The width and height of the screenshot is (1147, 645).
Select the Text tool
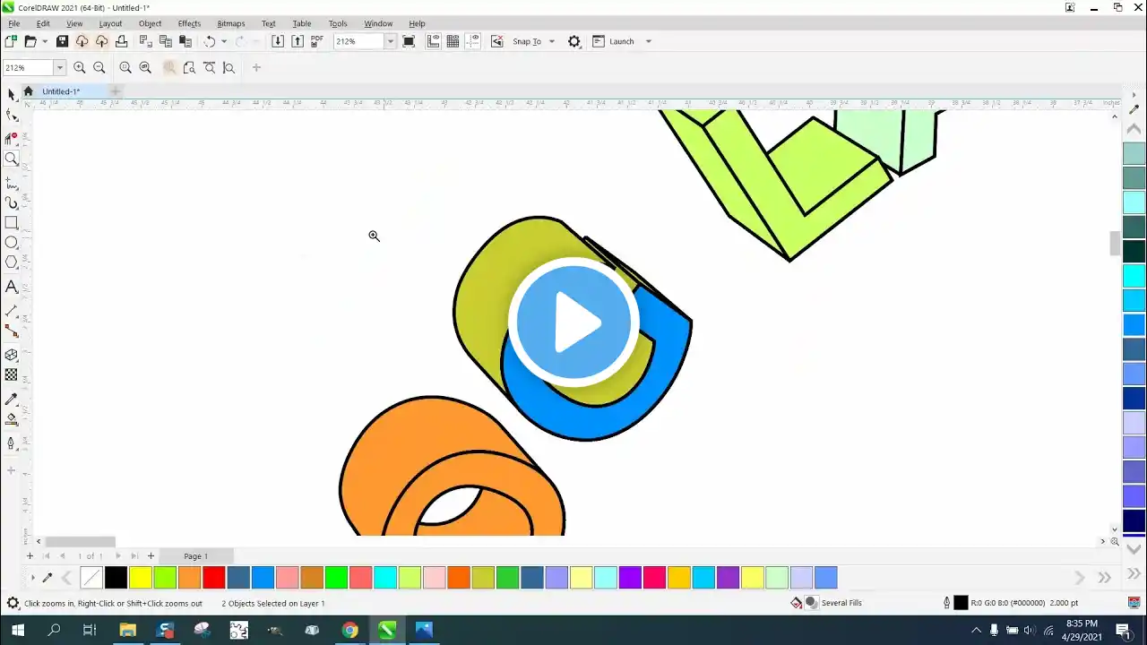(12, 287)
